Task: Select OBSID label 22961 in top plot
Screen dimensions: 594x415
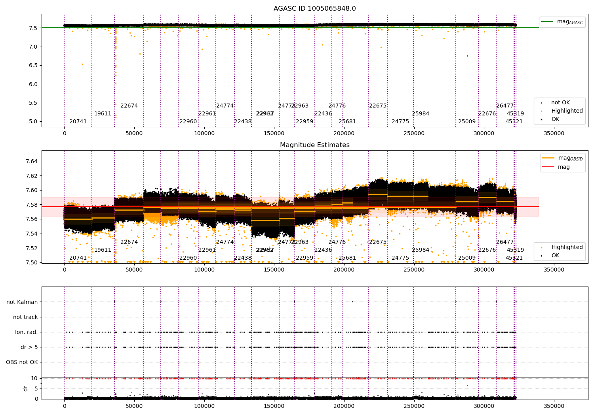Action: (207, 114)
